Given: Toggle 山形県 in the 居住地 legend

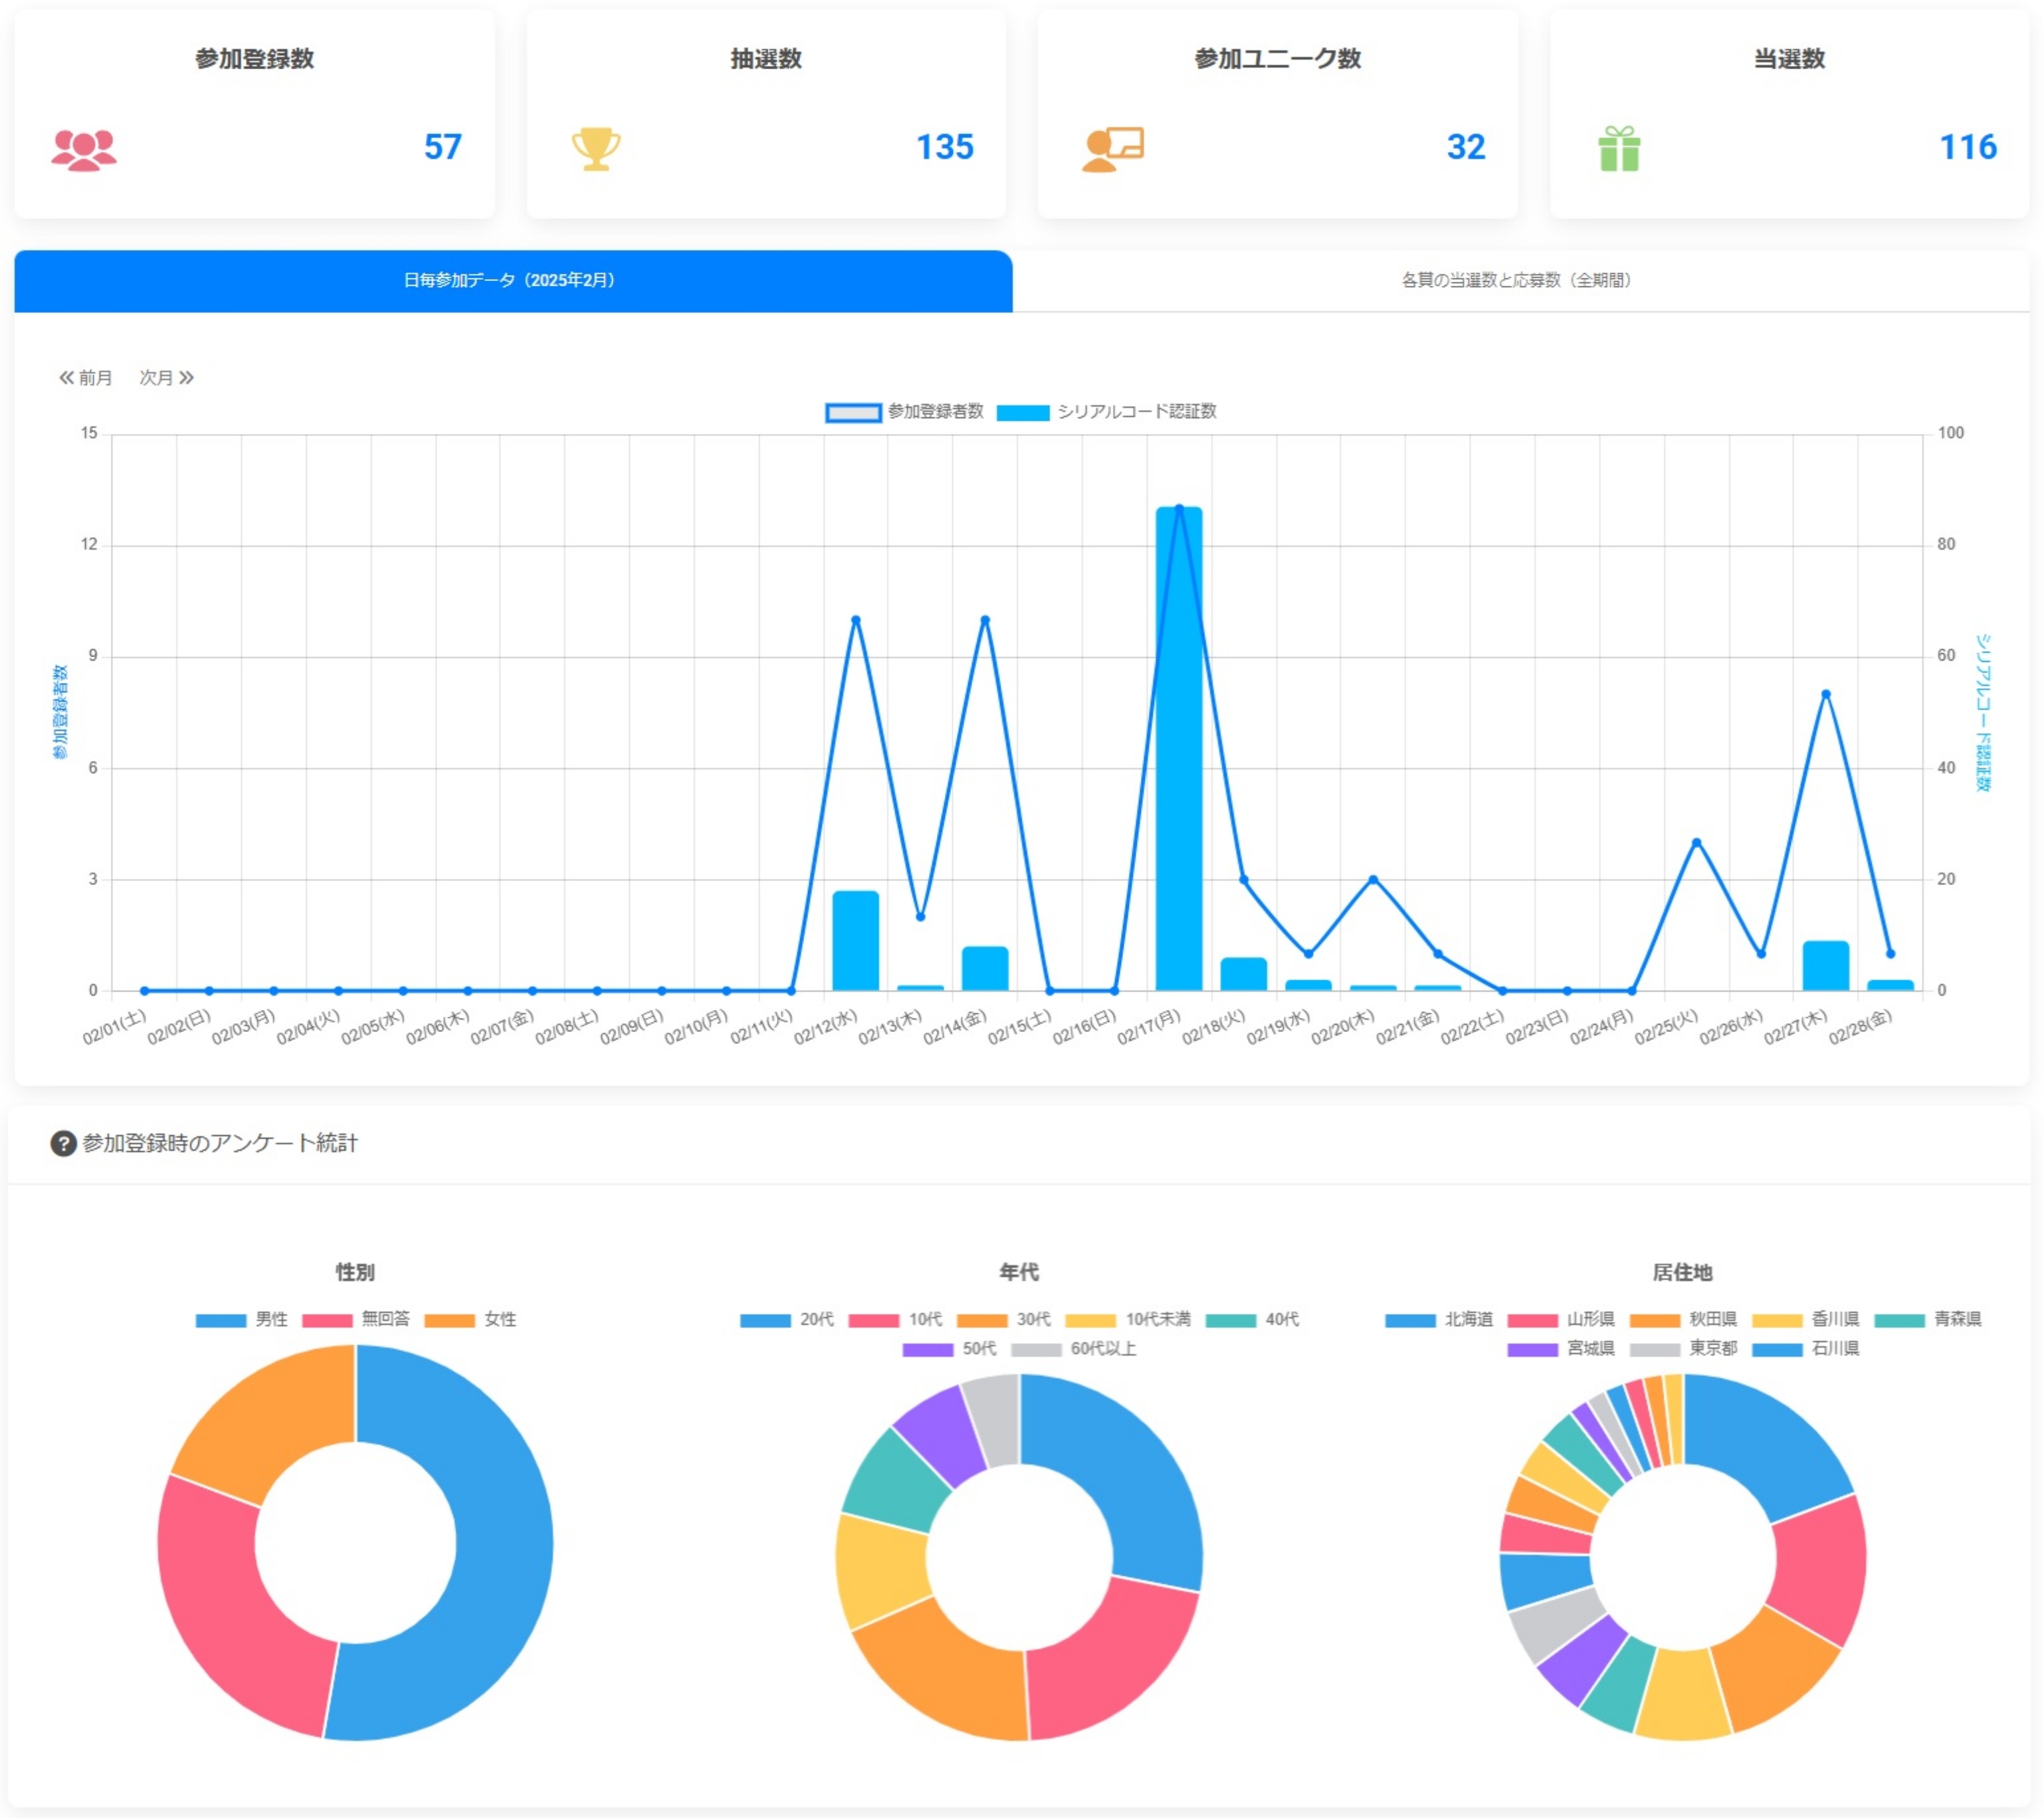Looking at the screenshot, I should 1561,1320.
